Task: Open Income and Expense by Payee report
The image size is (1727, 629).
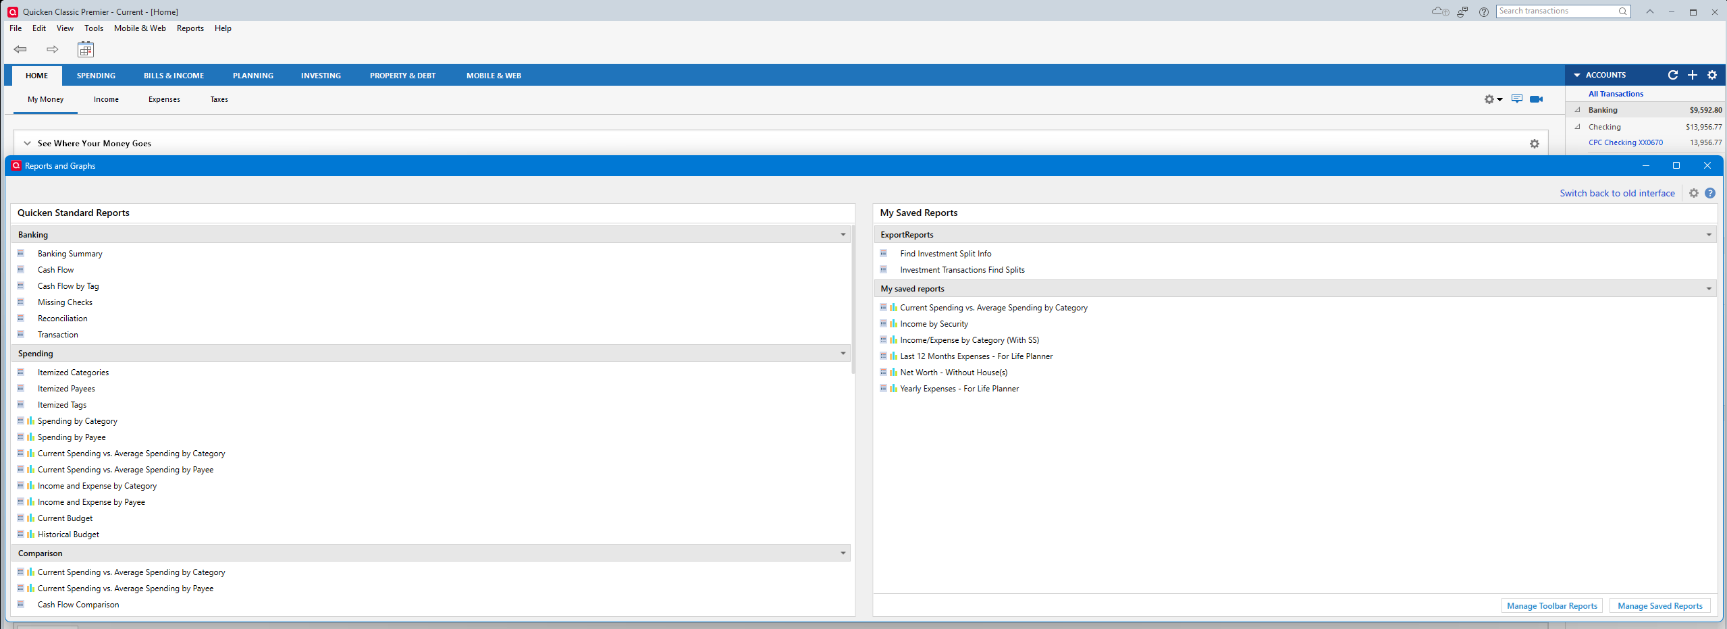Action: (91, 502)
